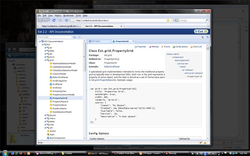The image size is (250, 156).
Task: Click the URL address bar
Action: pos(121,20)
